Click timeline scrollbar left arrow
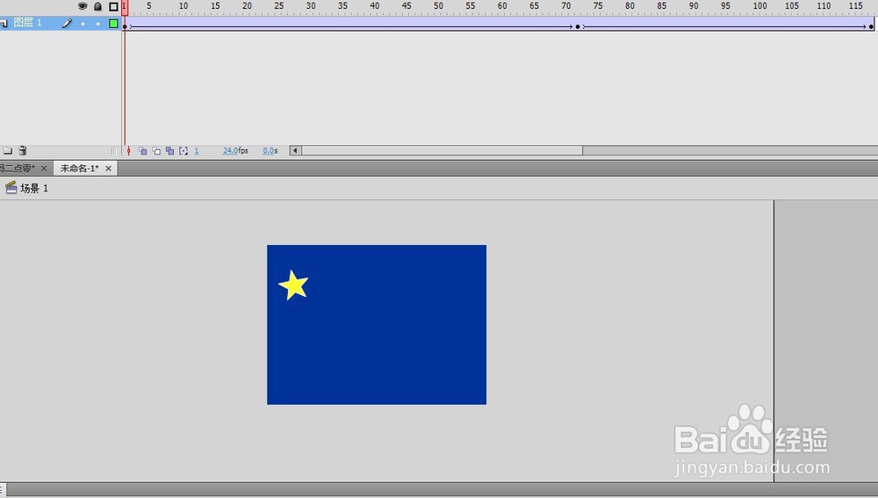The image size is (878, 498). pyautogui.click(x=296, y=150)
